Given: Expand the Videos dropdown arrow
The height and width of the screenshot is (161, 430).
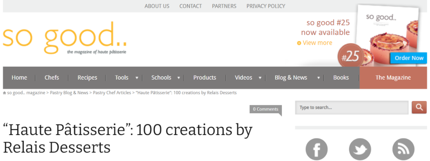Looking at the screenshot, I should (x=260, y=78).
